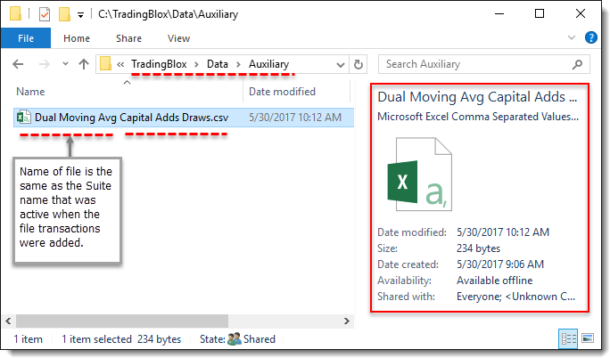Open the View ribbon tab
This screenshot has height=358, width=610.
178,38
